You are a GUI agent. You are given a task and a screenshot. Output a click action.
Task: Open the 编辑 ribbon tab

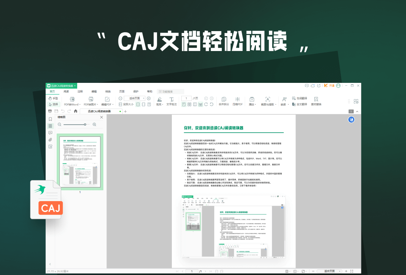point(94,92)
